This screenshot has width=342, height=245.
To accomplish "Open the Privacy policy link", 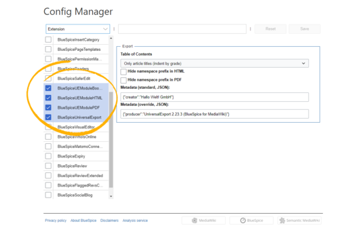I will click(56, 221).
